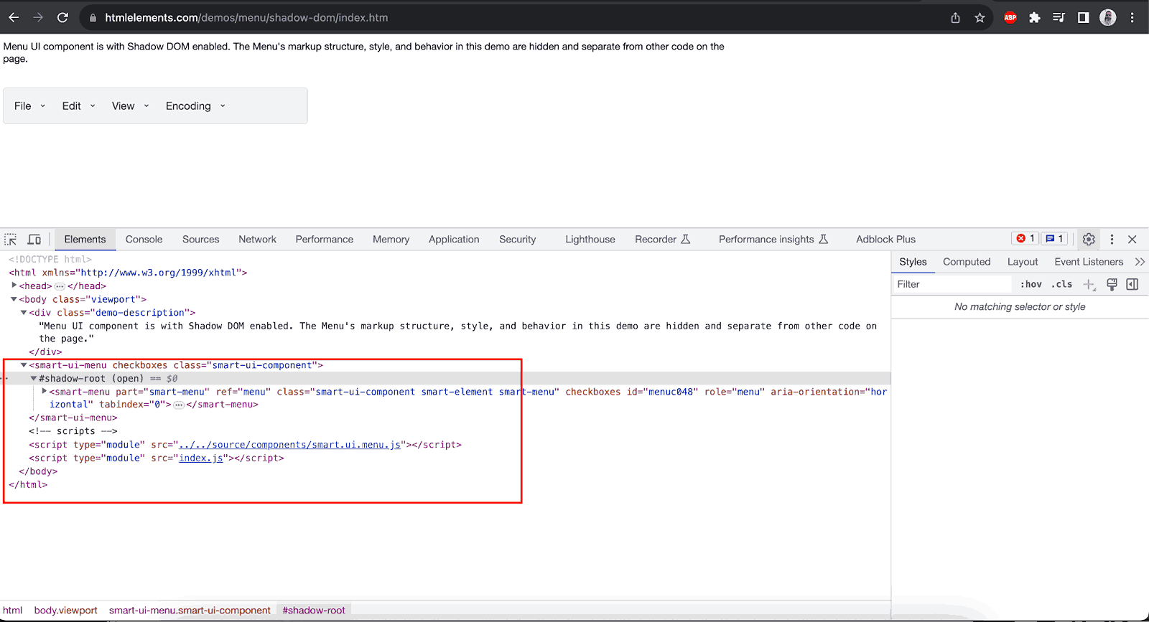Viewport: 1149px width, 622px height.
Task: Click the inspect element picker icon
Action: coord(11,240)
